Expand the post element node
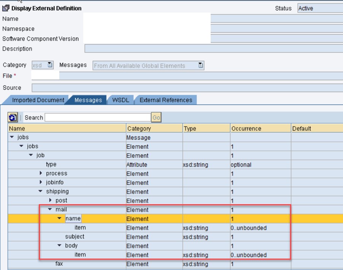Screen dimensions: 343x270 [x=51, y=200]
